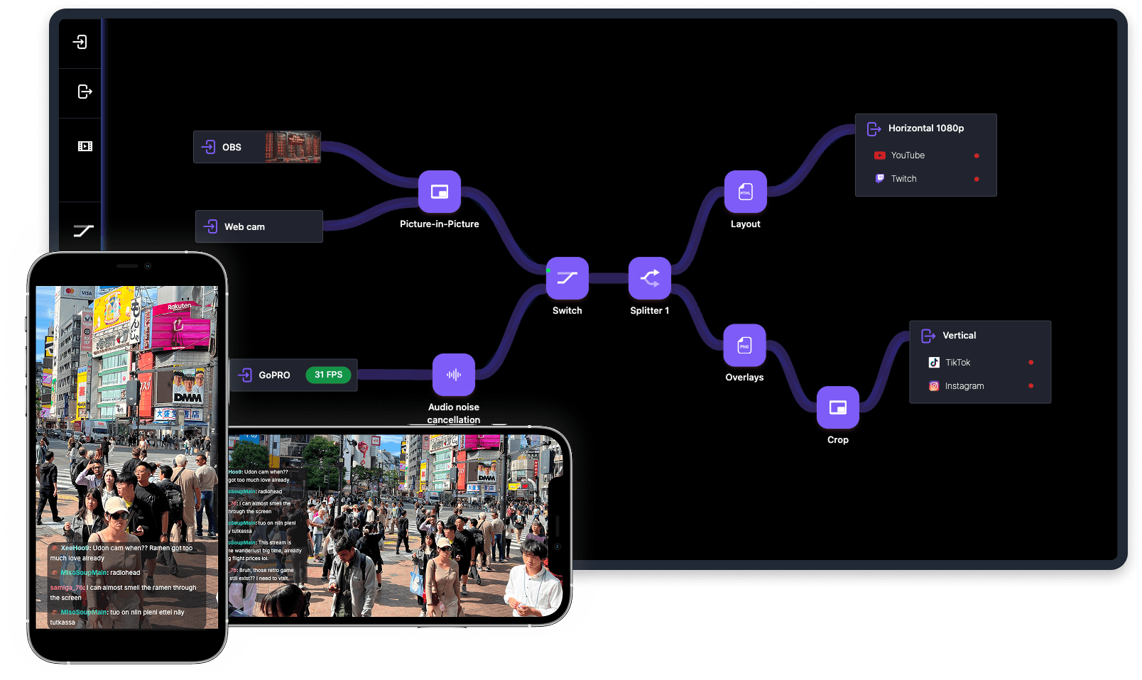Open the film strip sidebar icon

[x=85, y=146]
